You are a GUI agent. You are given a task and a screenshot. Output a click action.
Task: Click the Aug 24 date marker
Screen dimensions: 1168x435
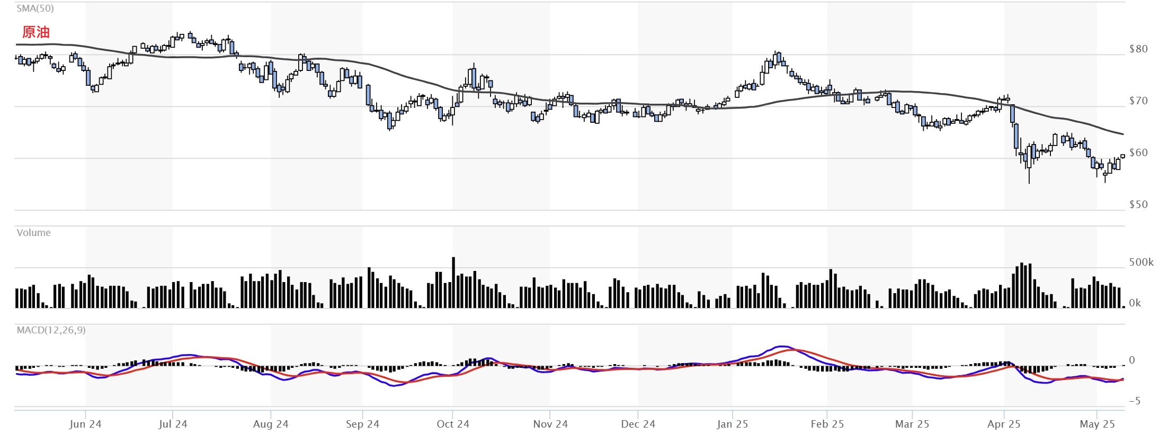point(271,424)
